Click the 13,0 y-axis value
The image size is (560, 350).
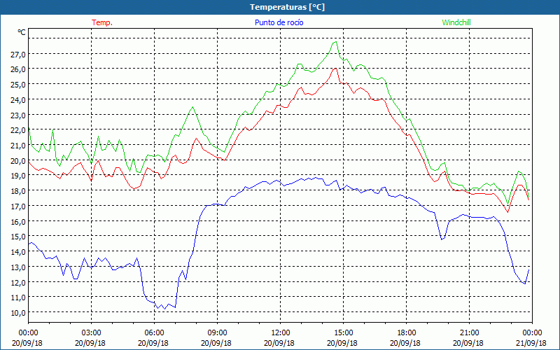tap(19, 268)
